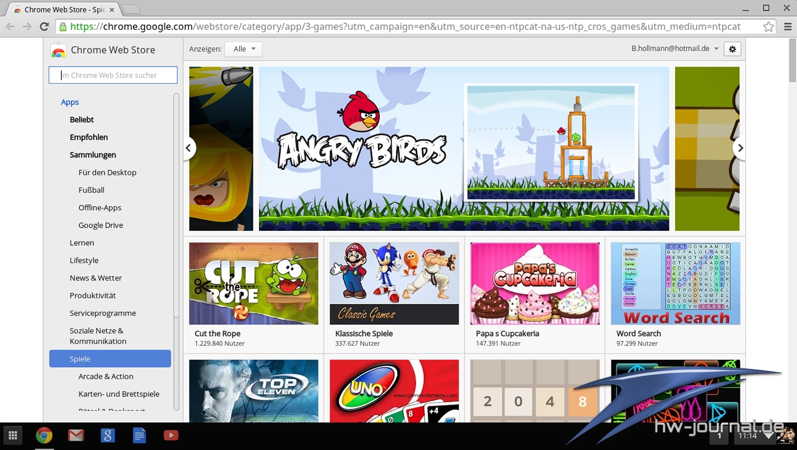This screenshot has height=450, width=797.
Task: Click the Chrome Web Store logo
Action: [59, 50]
